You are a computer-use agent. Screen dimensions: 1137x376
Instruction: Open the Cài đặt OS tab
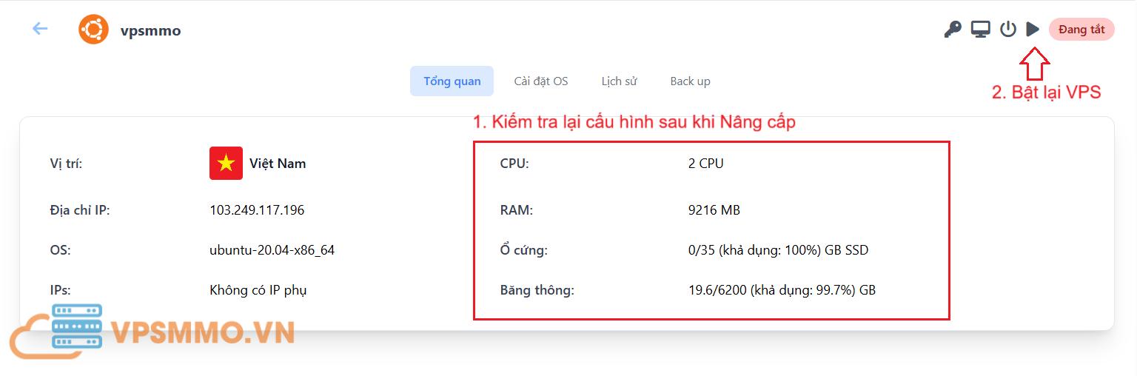click(x=541, y=81)
